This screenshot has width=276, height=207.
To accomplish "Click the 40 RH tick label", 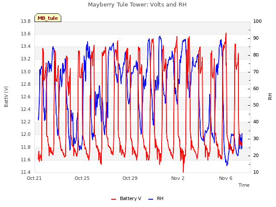I will (x=256, y=122).
